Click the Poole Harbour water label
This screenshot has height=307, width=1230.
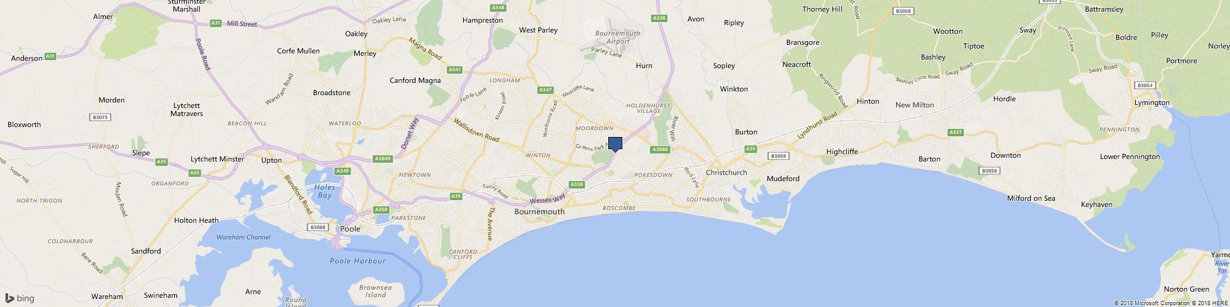pos(357,261)
